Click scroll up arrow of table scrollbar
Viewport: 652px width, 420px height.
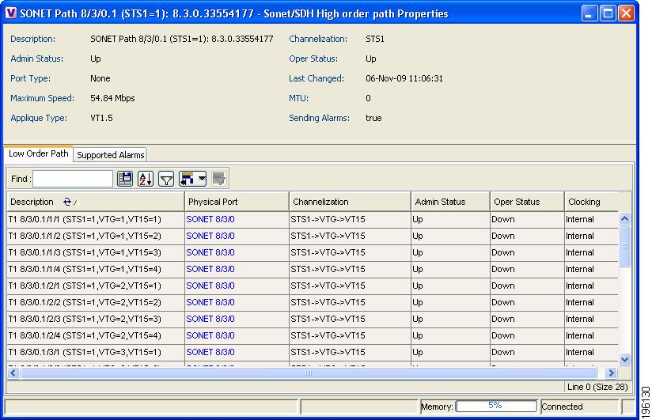point(624,218)
